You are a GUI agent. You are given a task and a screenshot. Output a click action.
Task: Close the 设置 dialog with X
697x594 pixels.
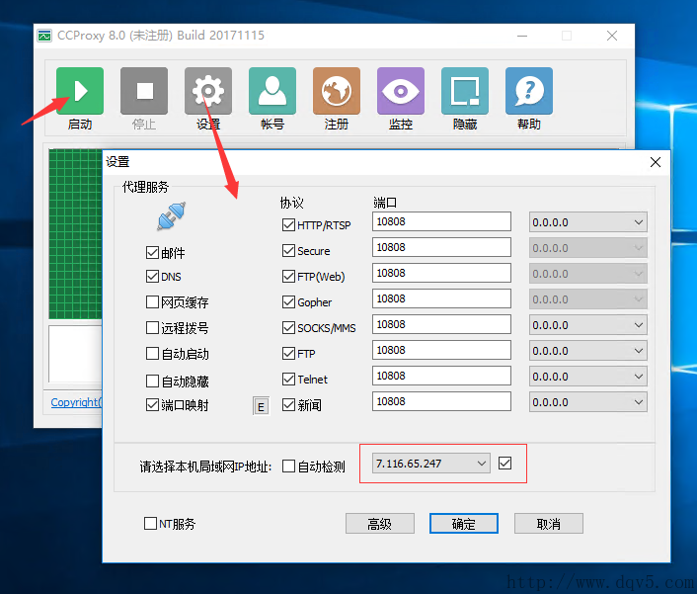click(x=656, y=162)
